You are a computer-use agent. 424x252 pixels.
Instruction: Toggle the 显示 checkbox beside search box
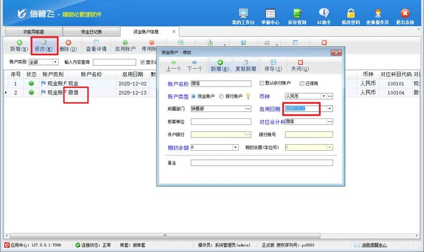(142, 62)
